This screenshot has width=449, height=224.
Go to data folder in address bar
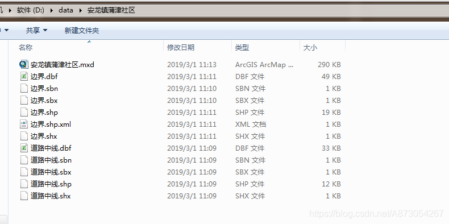(x=66, y=10)
